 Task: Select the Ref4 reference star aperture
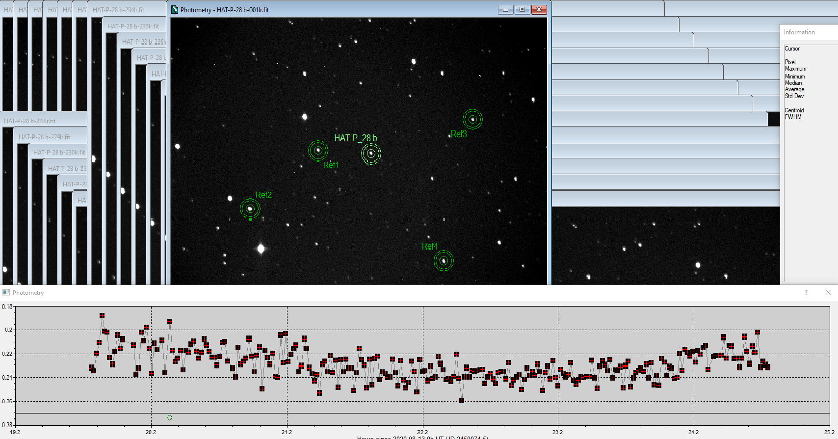click(x=444, y=260)
